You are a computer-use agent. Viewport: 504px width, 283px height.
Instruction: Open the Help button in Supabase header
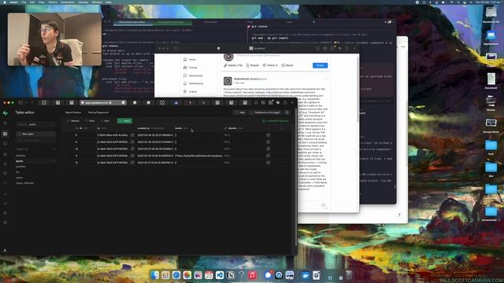click(240, 112)
